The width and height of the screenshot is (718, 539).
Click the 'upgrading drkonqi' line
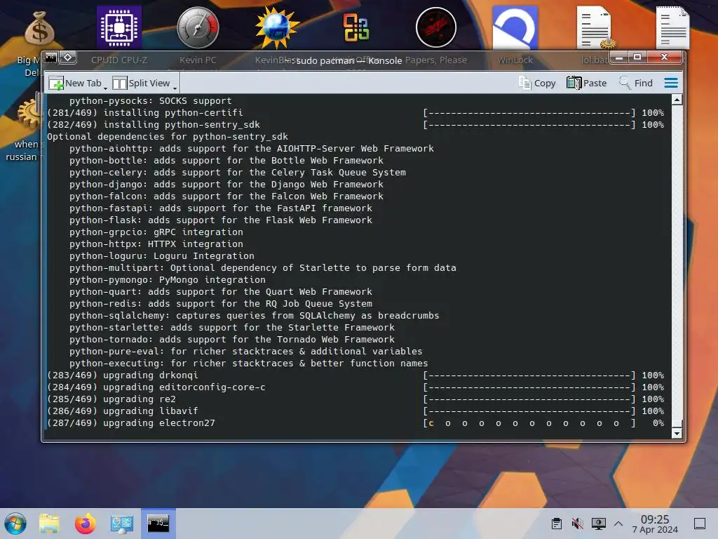(122, 375)
